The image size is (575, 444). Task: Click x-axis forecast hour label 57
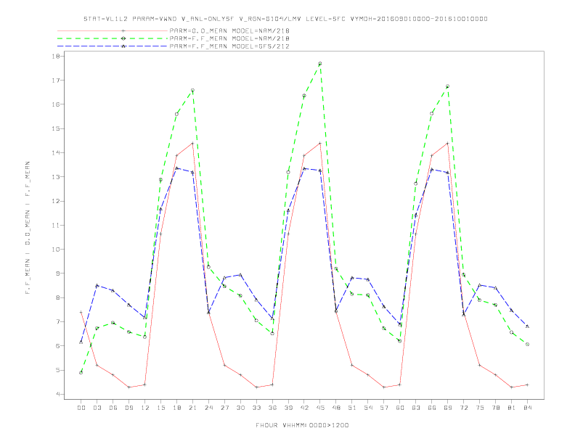[384, 408]
